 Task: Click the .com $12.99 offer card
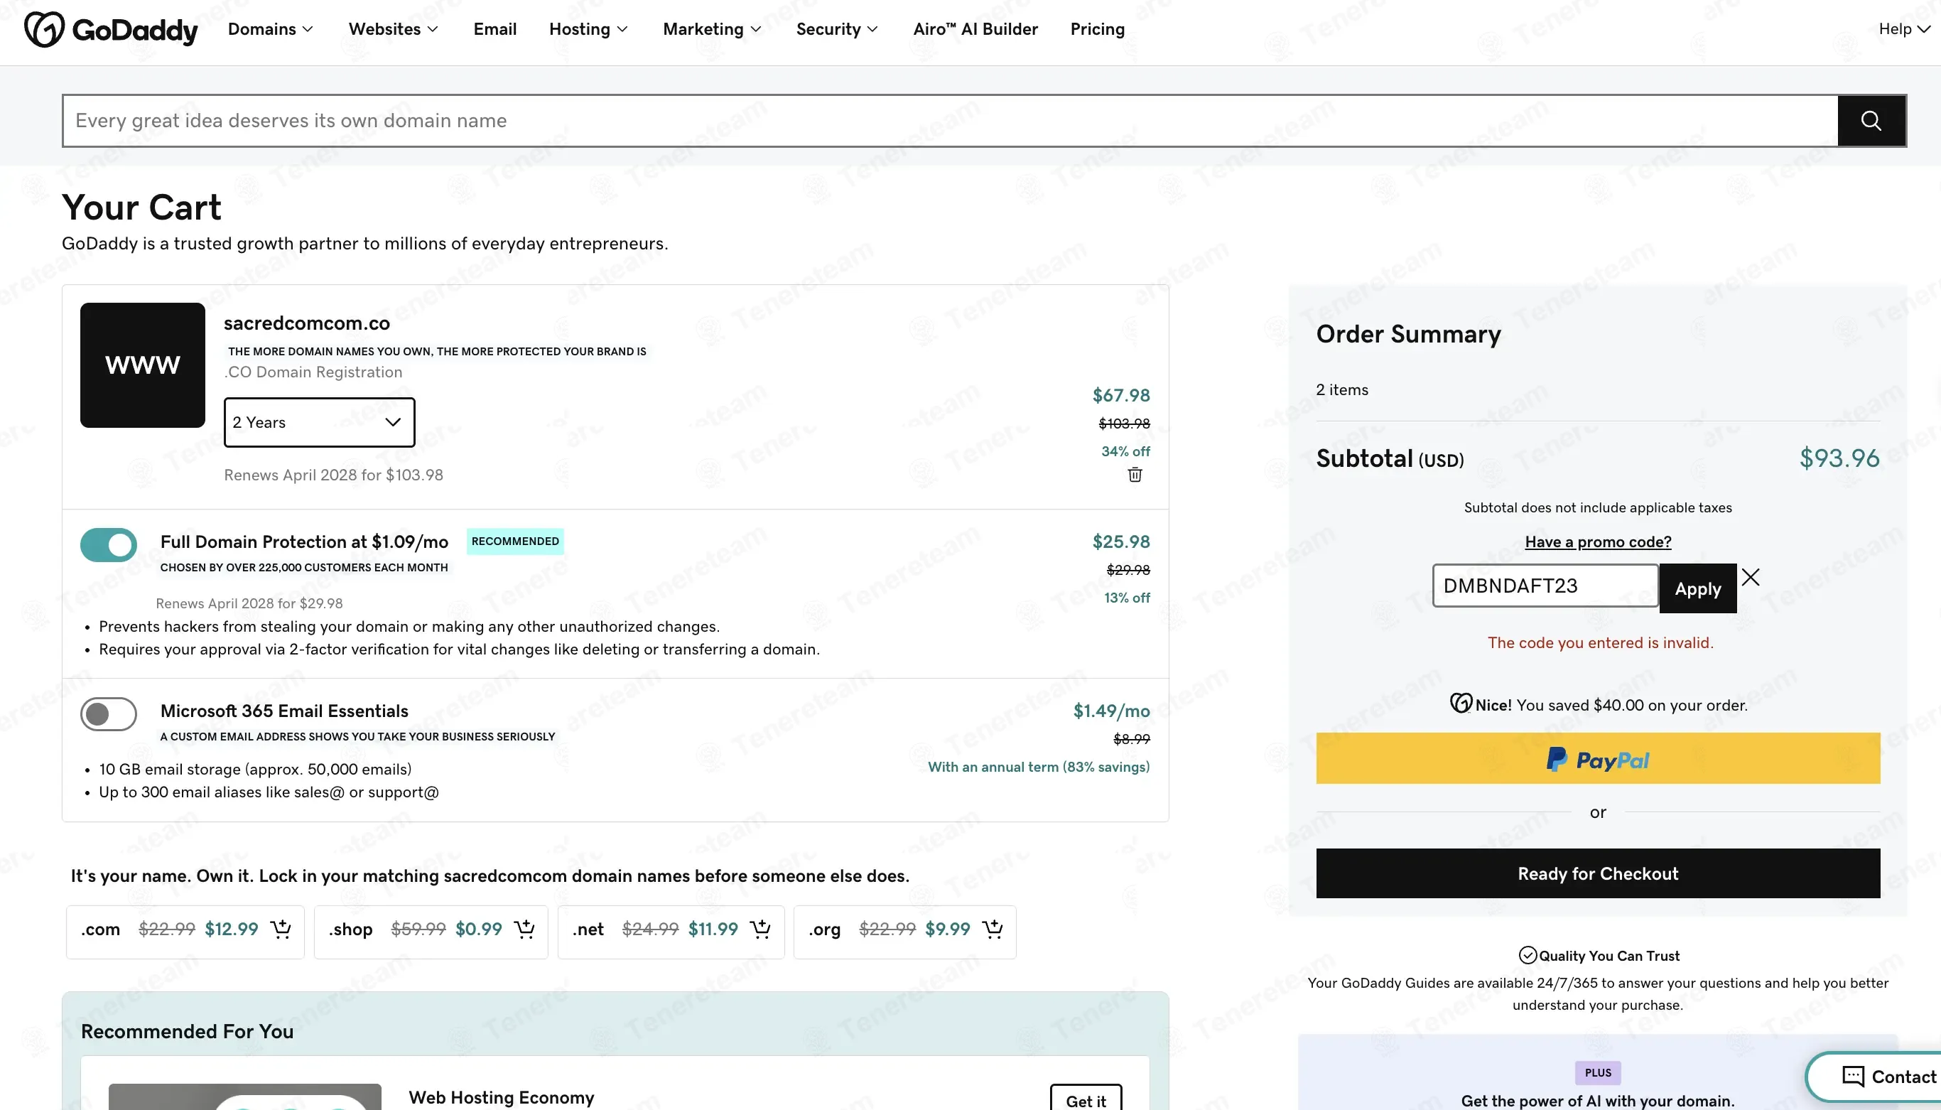(x=185, y=932)
